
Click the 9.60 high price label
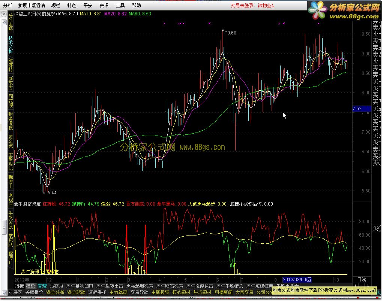[231, 33]
